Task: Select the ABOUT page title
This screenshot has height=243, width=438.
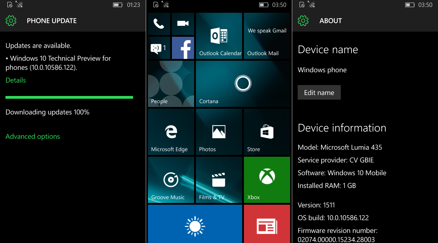Action: pos(331,21)
